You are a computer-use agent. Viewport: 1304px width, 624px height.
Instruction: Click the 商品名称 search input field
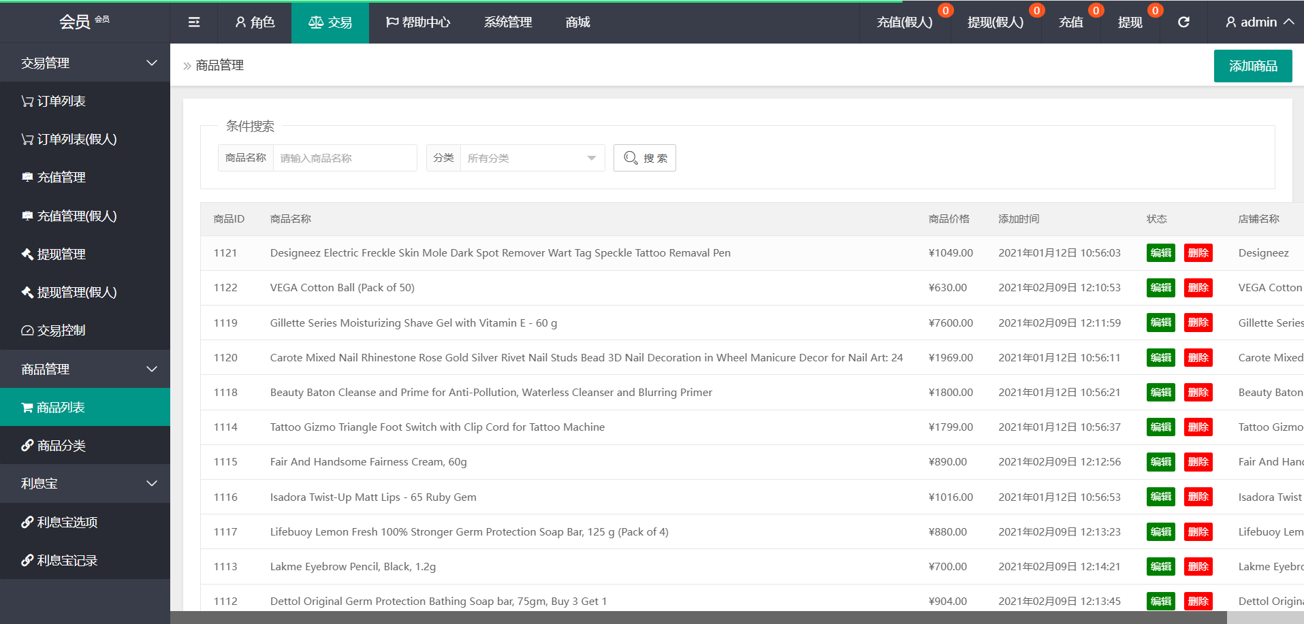click(345, 158)
